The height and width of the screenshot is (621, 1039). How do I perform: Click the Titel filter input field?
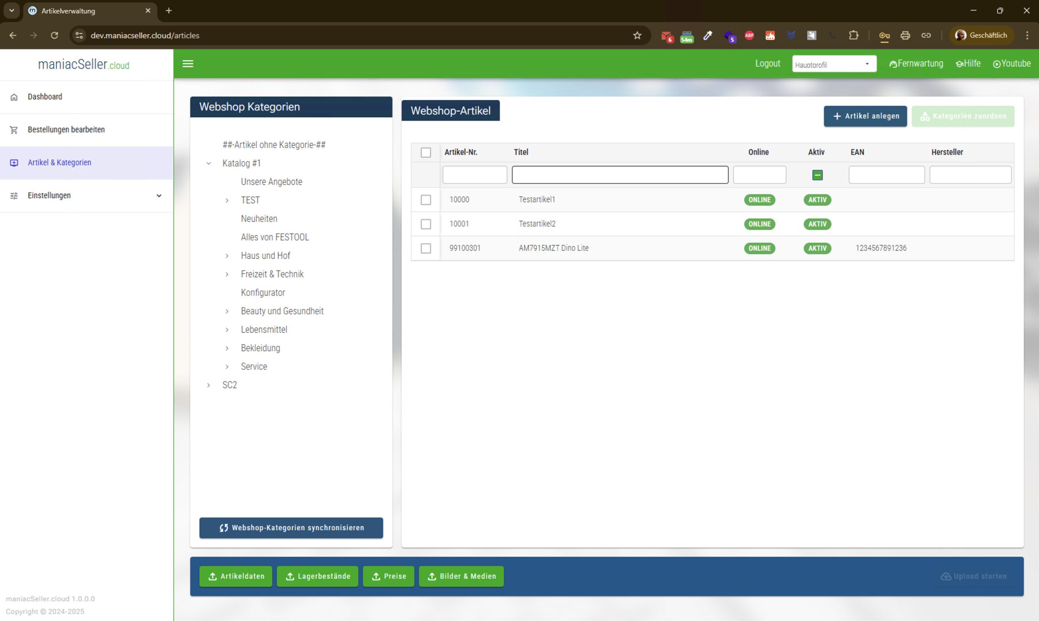tap(620, 175)
